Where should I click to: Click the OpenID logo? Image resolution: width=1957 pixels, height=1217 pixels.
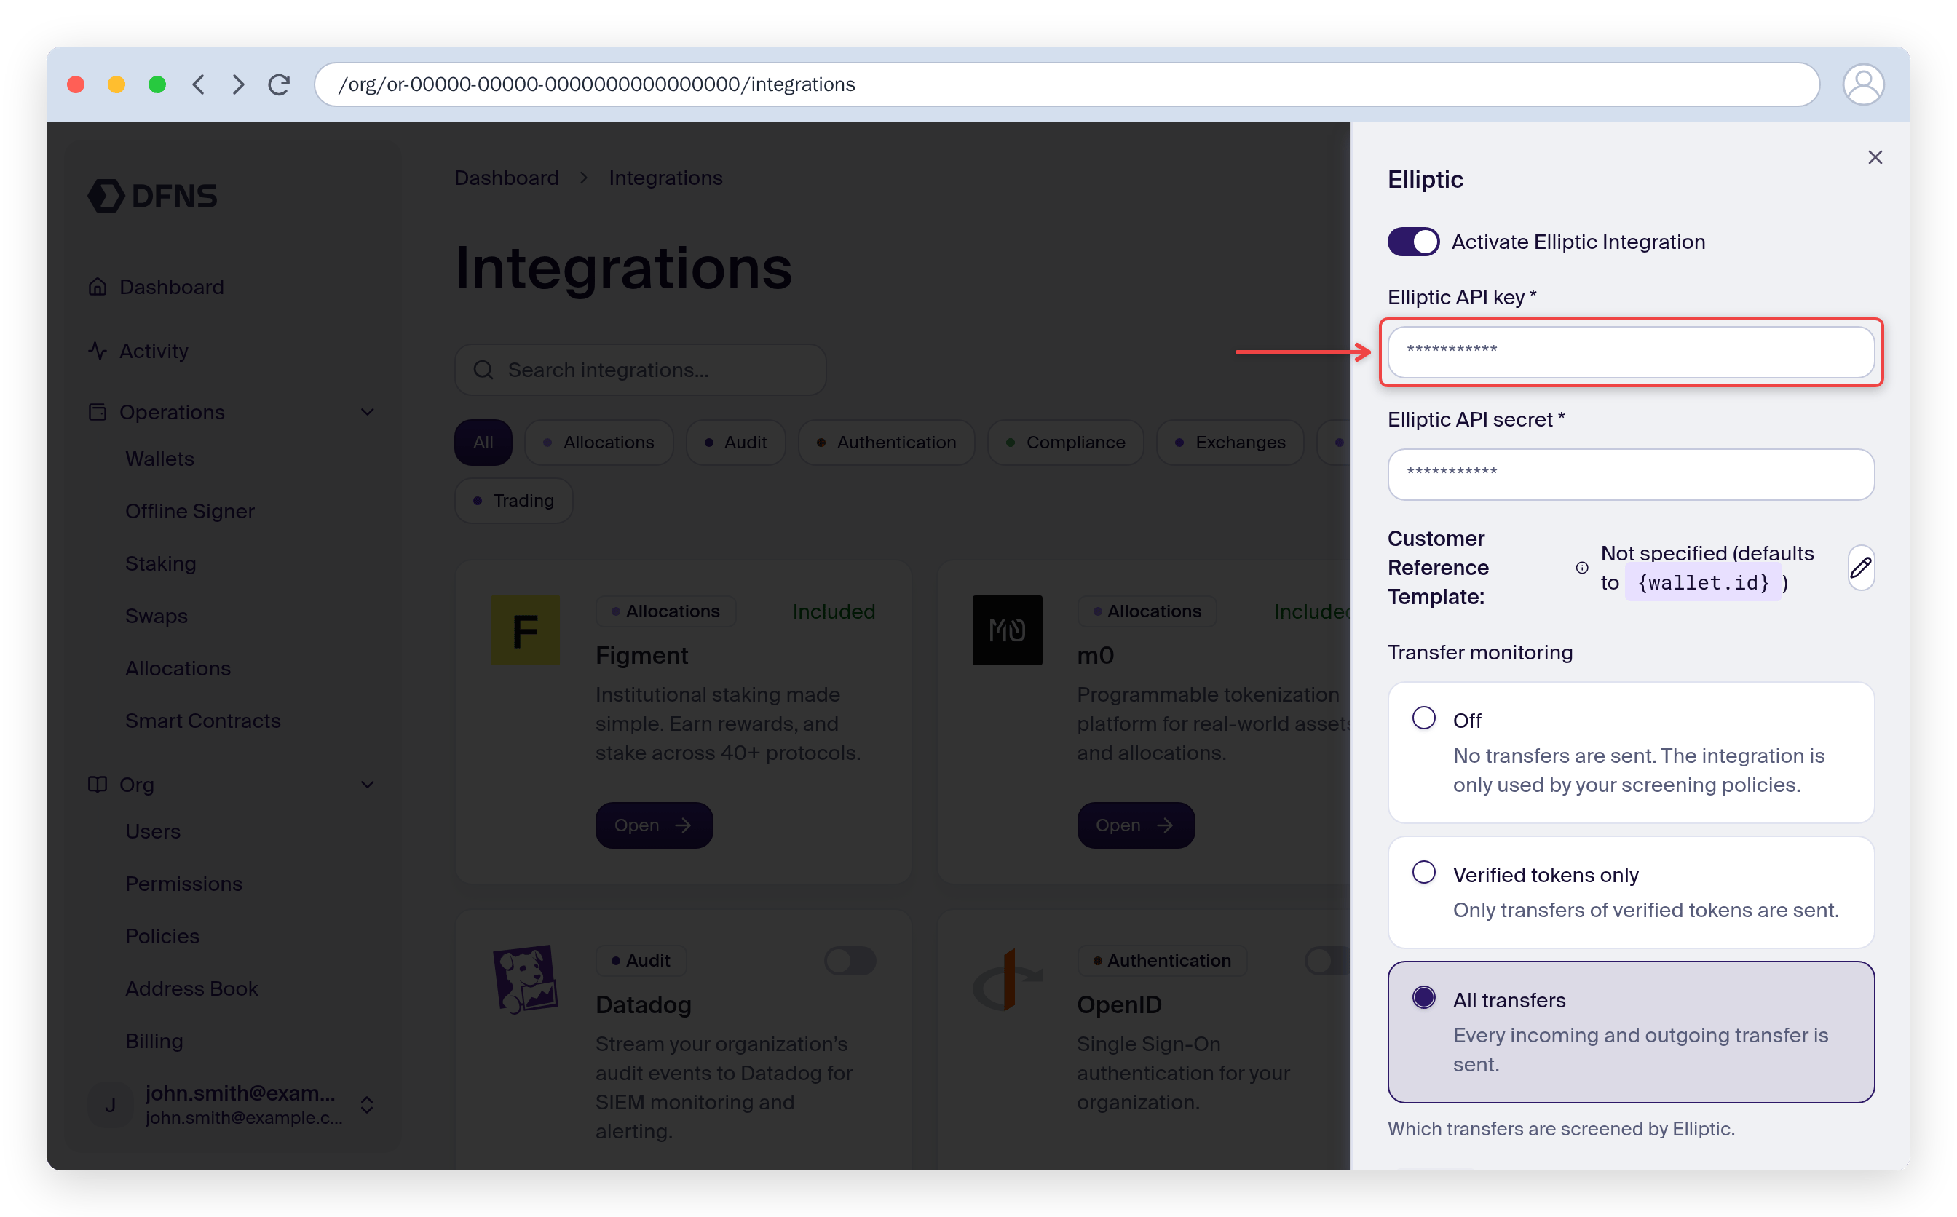[x=1006, y=979]
